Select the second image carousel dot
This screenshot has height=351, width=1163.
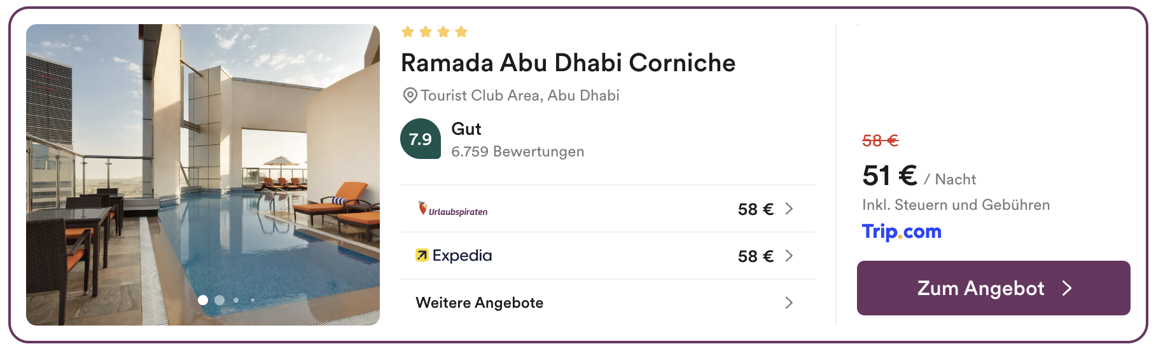point(219,300)
